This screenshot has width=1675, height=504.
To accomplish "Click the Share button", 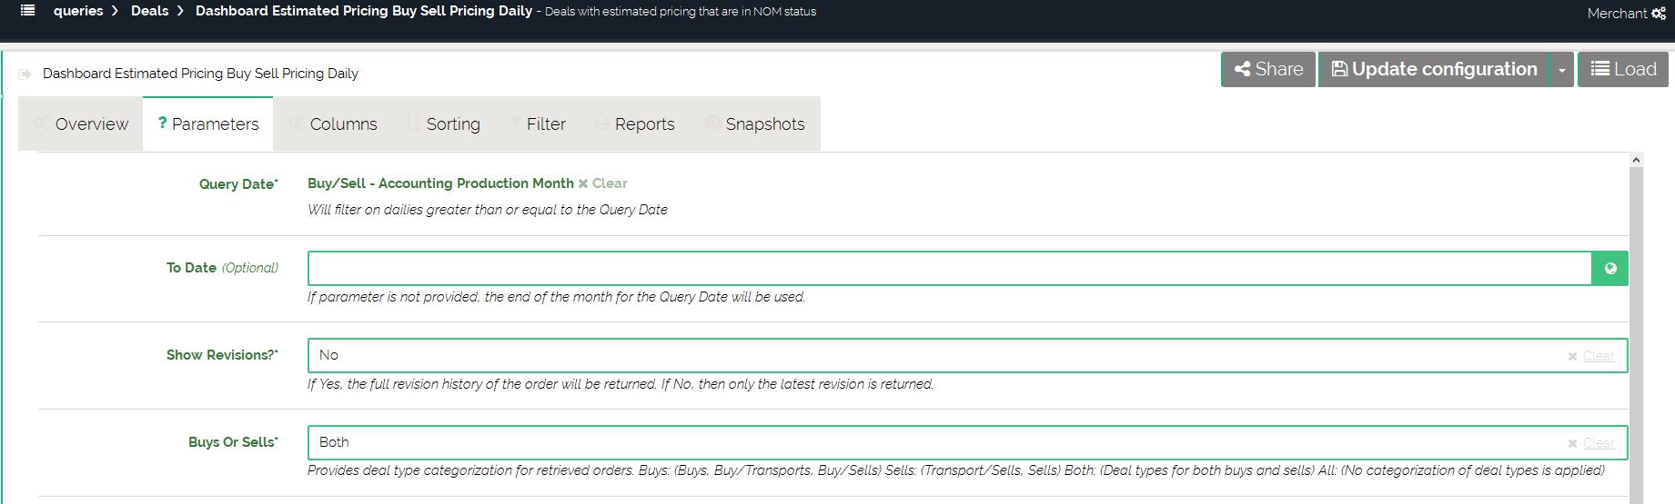I will (1267, 69).
